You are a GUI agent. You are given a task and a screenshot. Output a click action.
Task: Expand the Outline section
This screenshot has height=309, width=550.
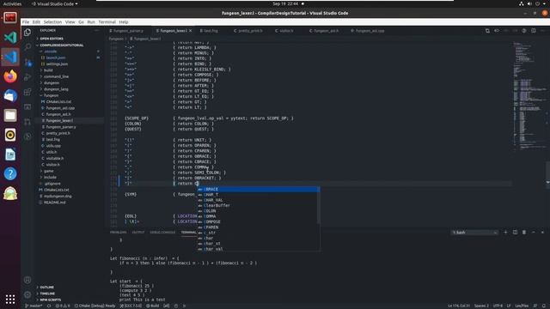coord(46,288)
